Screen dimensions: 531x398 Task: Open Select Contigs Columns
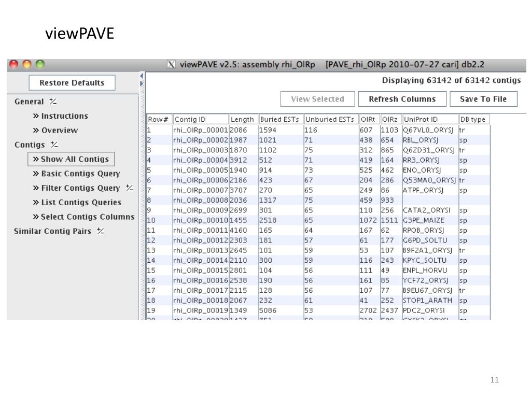pyautogui.click(x=83, y=217)
